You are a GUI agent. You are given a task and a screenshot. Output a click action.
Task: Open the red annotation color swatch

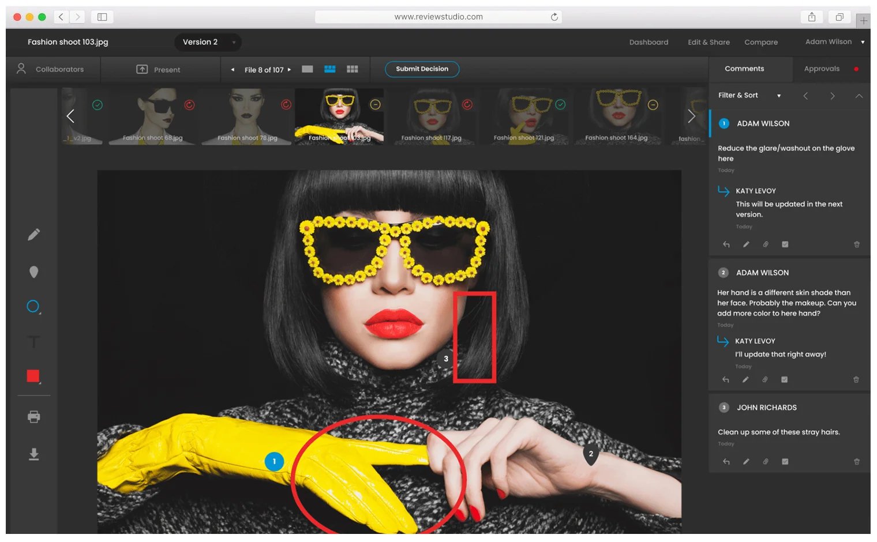pos(33,377)
